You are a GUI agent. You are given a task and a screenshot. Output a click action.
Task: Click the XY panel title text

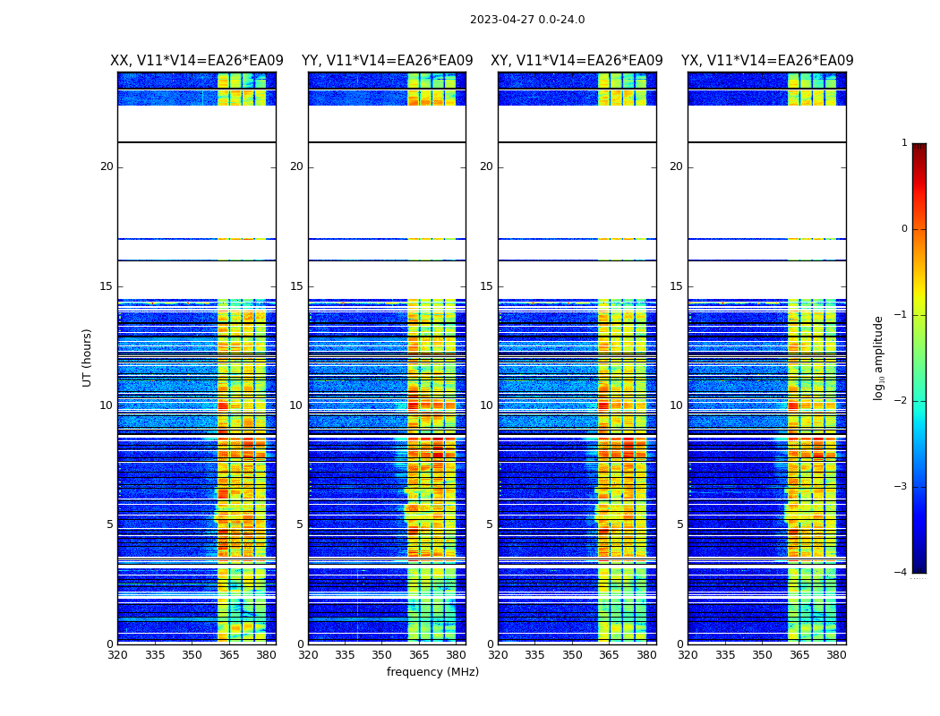tap(577, 61)
